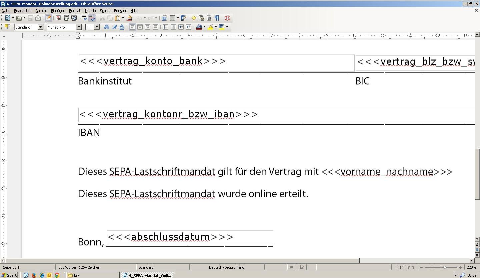The width and height of the screenshot is (480, 278).
Task: Expand the highlighting color dropdown arrow
Action: [x=216, y=27]
